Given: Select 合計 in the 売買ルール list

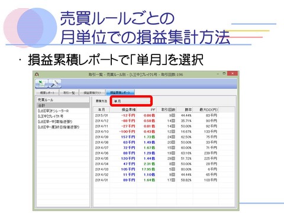Looking at the screenshot, I should (63, 105).
